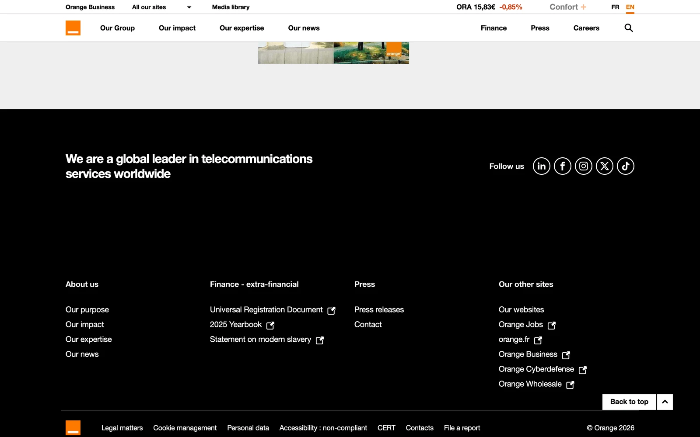The image size is (700, 437).
Task: Click external-link icon beside Statement on modern slavery
Action: click(x=320, y=340)
